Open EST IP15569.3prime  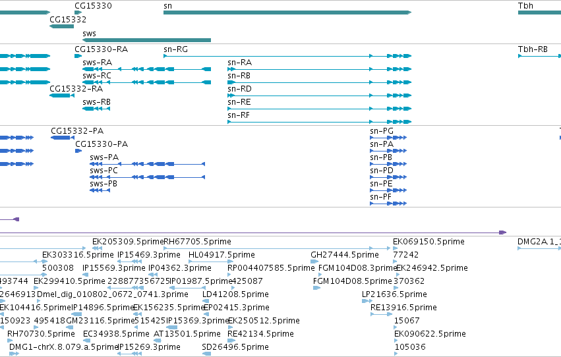tap(113, 268)
